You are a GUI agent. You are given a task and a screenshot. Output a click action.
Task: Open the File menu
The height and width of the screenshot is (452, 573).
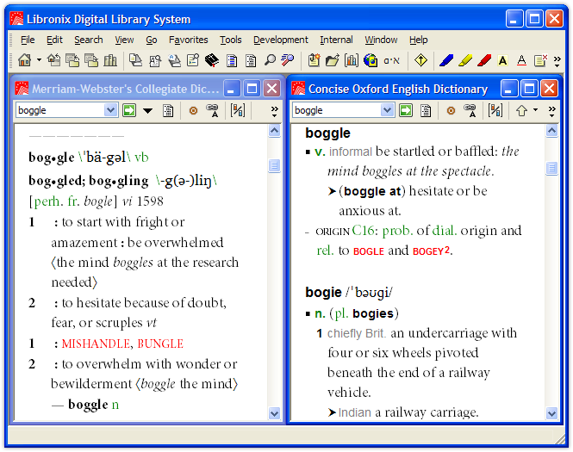tap(28, 40)
